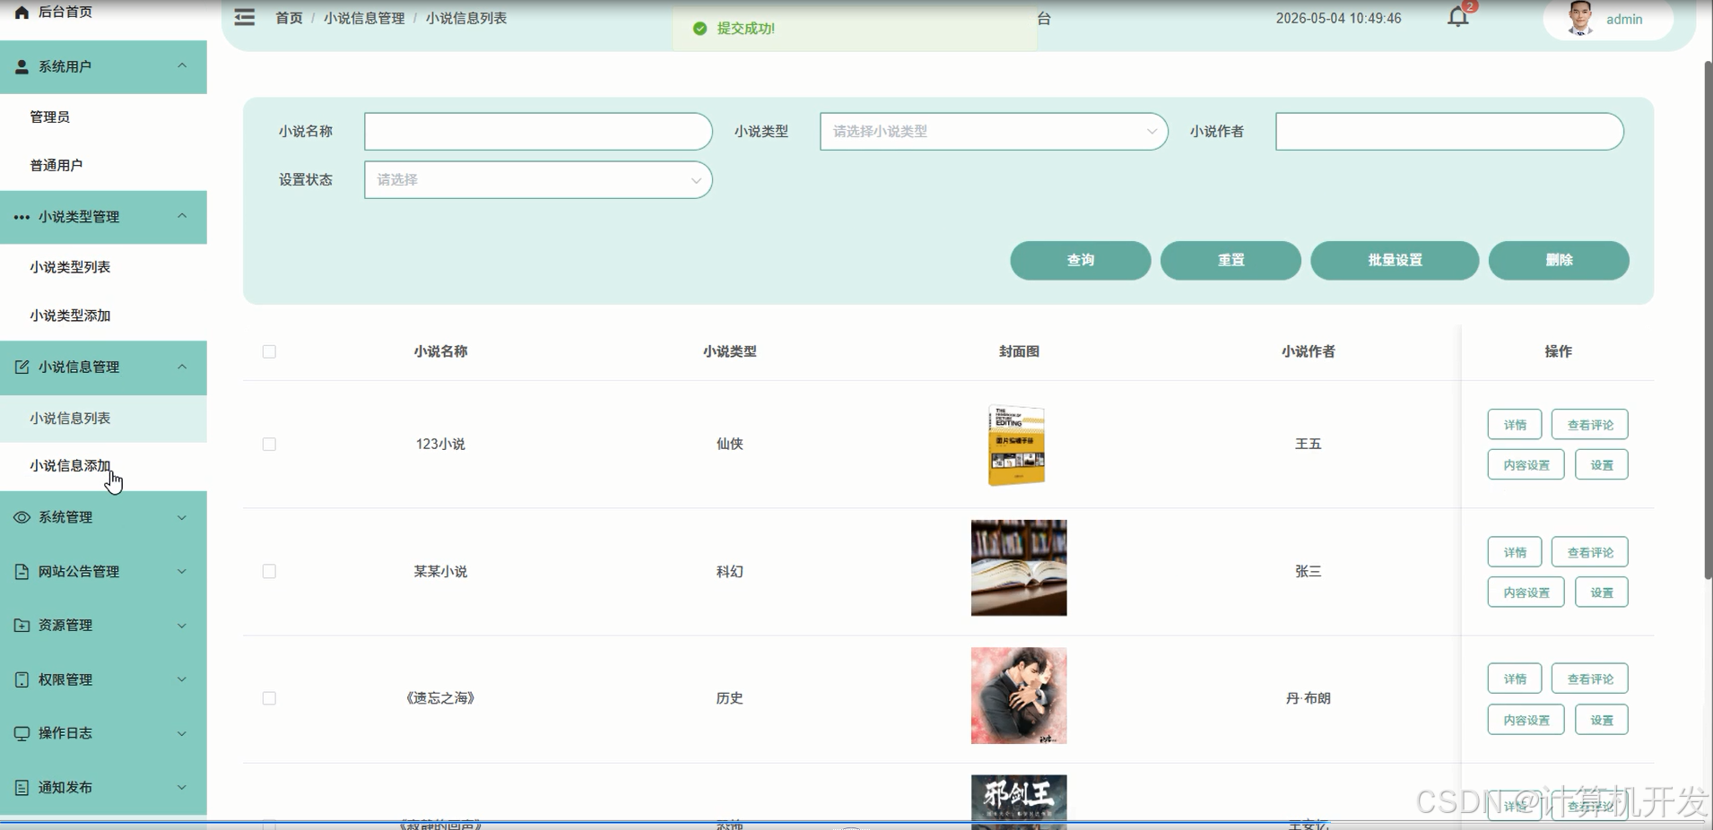Click the 首页 breadcrumb link
This screenshot has height=830, width=1713.
[x=289, y=18]
